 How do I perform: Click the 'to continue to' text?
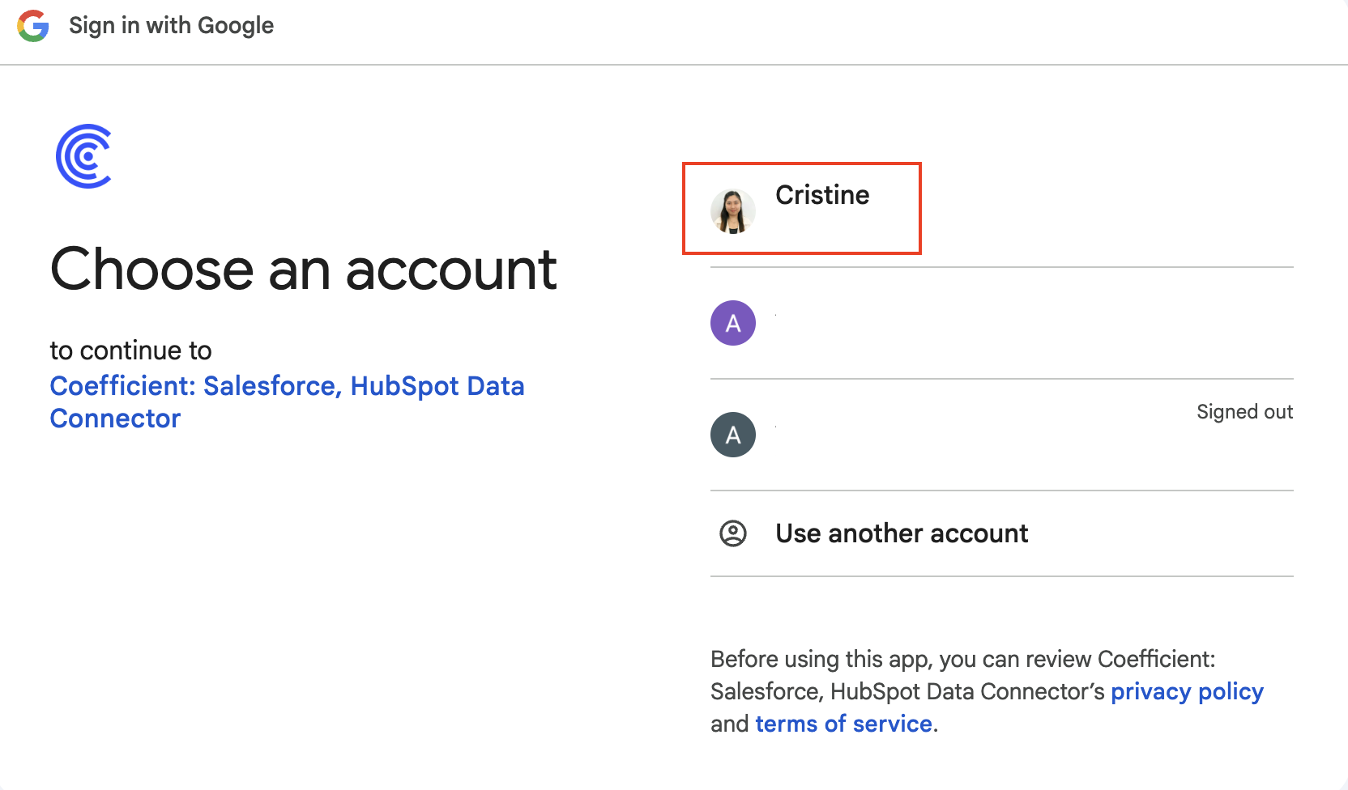pyautogui.click(x=130, y=350)
